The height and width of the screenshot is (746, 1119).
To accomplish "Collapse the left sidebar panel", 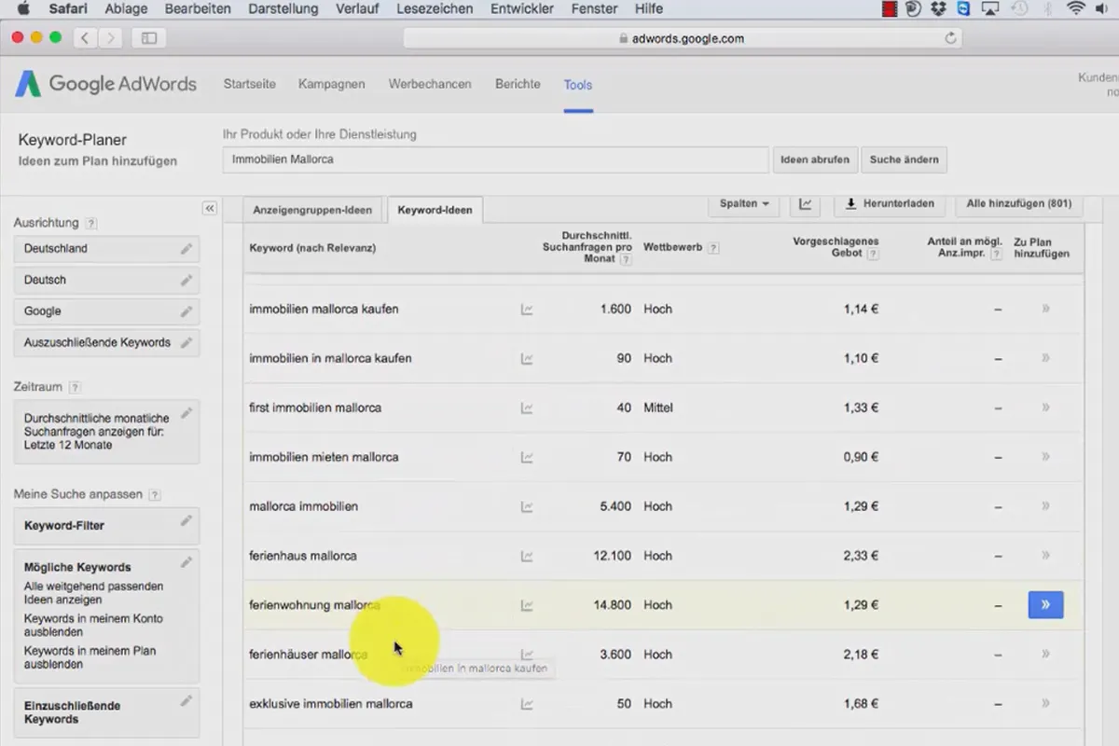I will [210, 208].
